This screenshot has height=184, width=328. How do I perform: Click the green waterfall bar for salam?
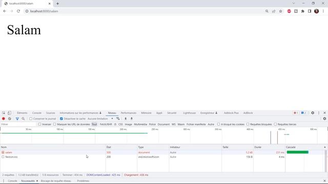[297, 152]
